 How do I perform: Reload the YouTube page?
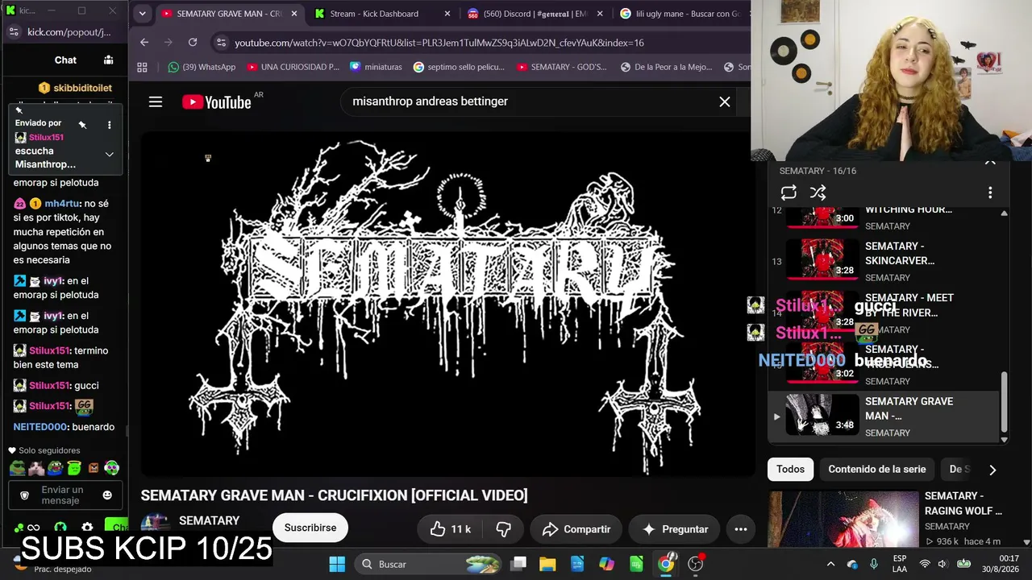point(193,43)
